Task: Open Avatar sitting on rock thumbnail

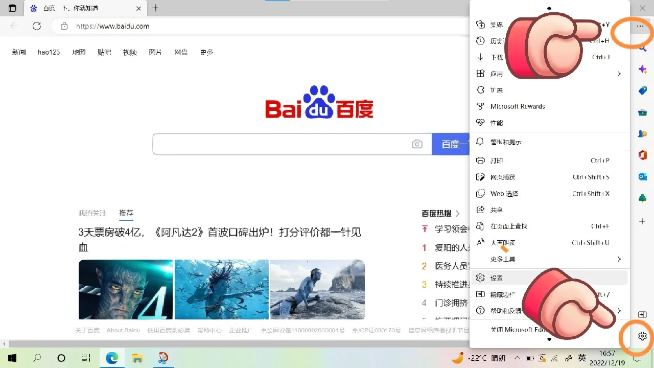Action: [317, 289]
